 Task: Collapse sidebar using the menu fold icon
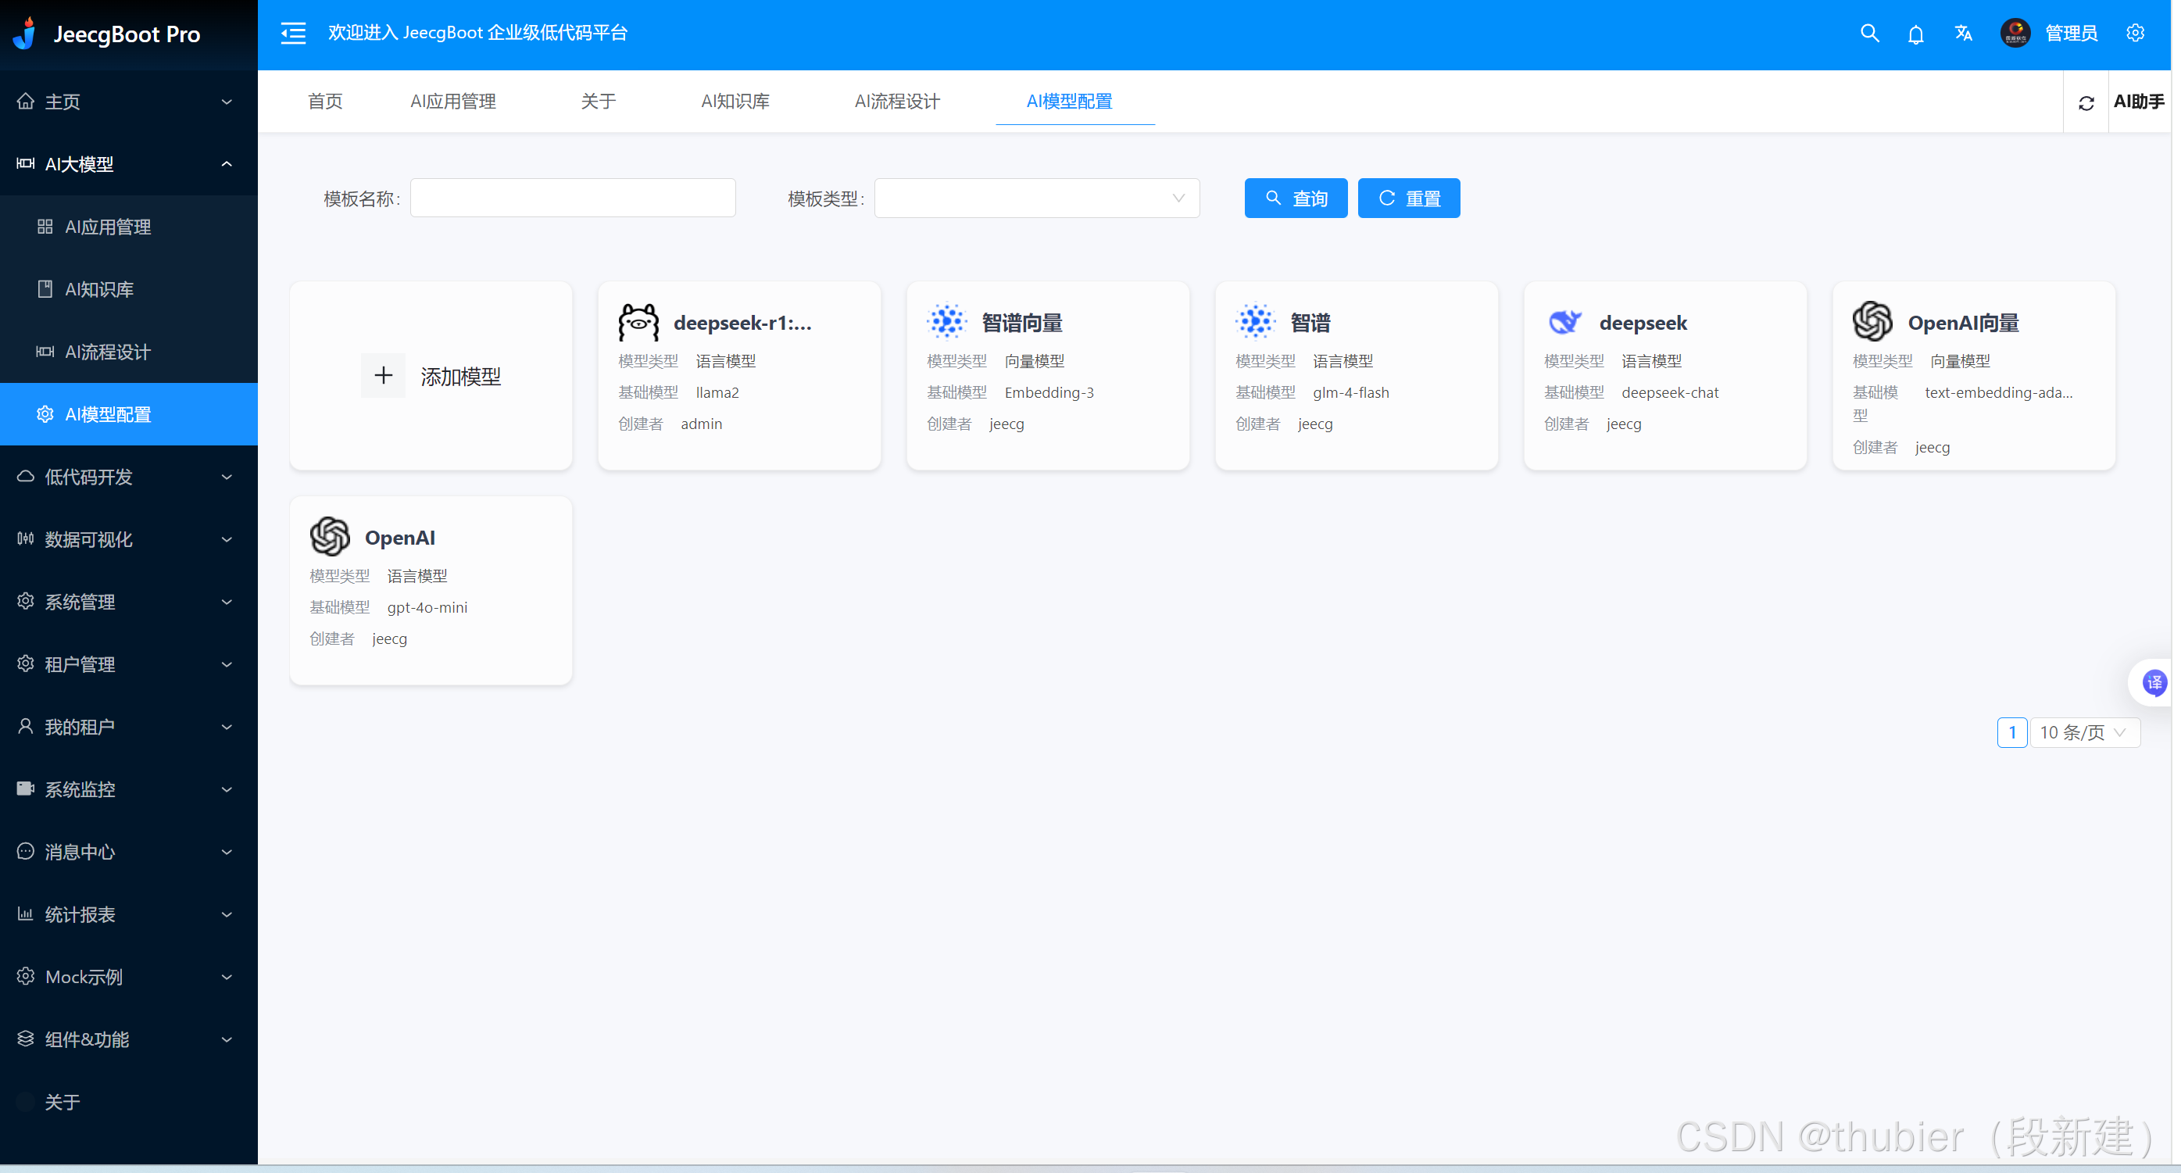pyautogui.click(x=293, y=34)
